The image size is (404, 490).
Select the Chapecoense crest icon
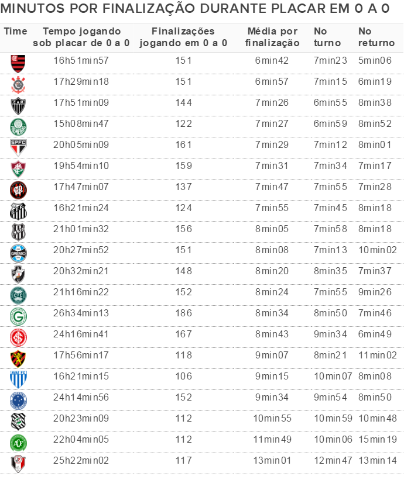tap(18, 443)
